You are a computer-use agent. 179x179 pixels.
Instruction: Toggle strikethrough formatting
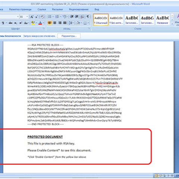pos(10,23)
